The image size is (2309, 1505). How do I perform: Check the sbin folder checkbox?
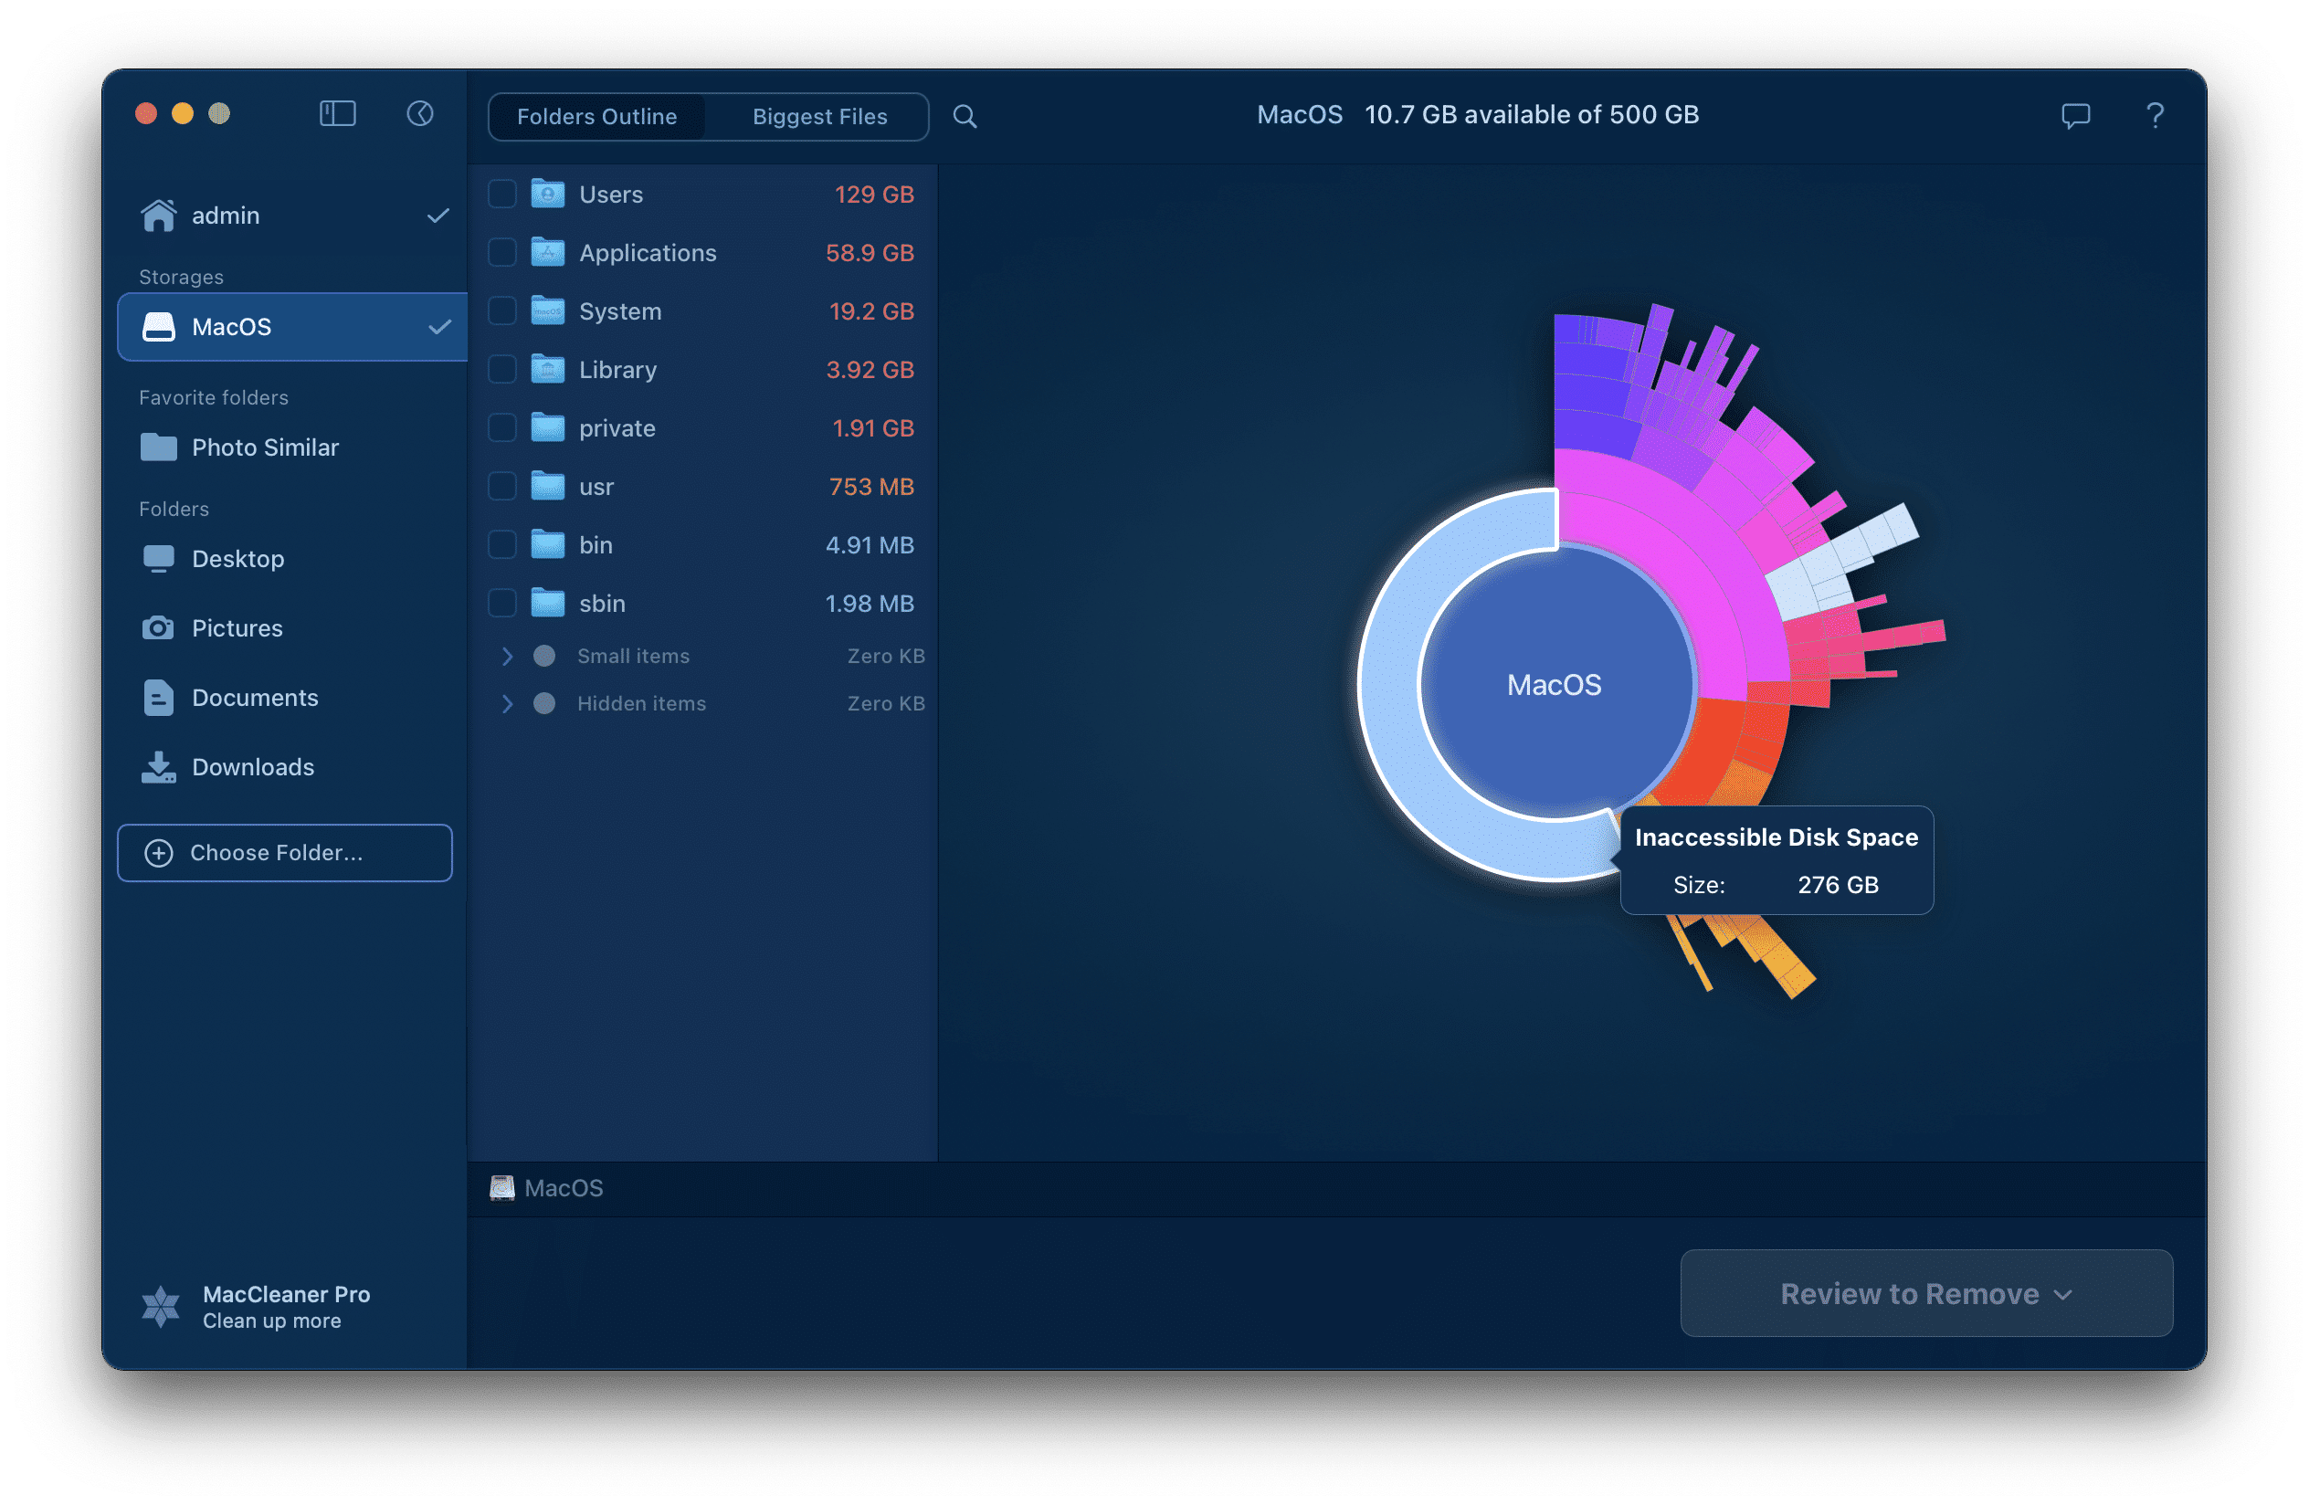502,603
